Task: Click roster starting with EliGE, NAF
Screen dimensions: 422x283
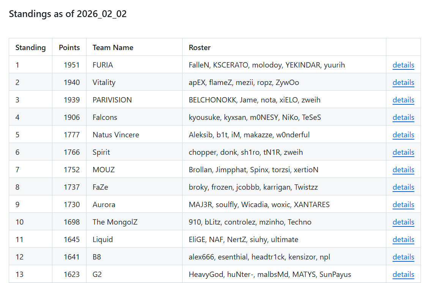Action: tap(243, 240)
